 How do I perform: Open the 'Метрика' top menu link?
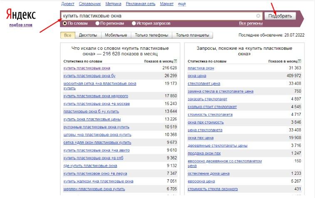point(113,4)
